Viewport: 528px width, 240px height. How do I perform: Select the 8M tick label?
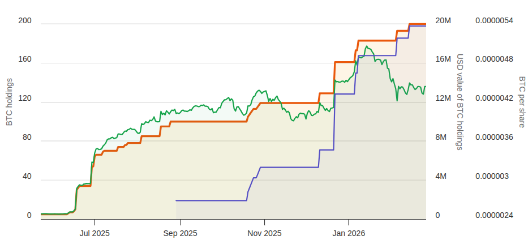[440, 138]
